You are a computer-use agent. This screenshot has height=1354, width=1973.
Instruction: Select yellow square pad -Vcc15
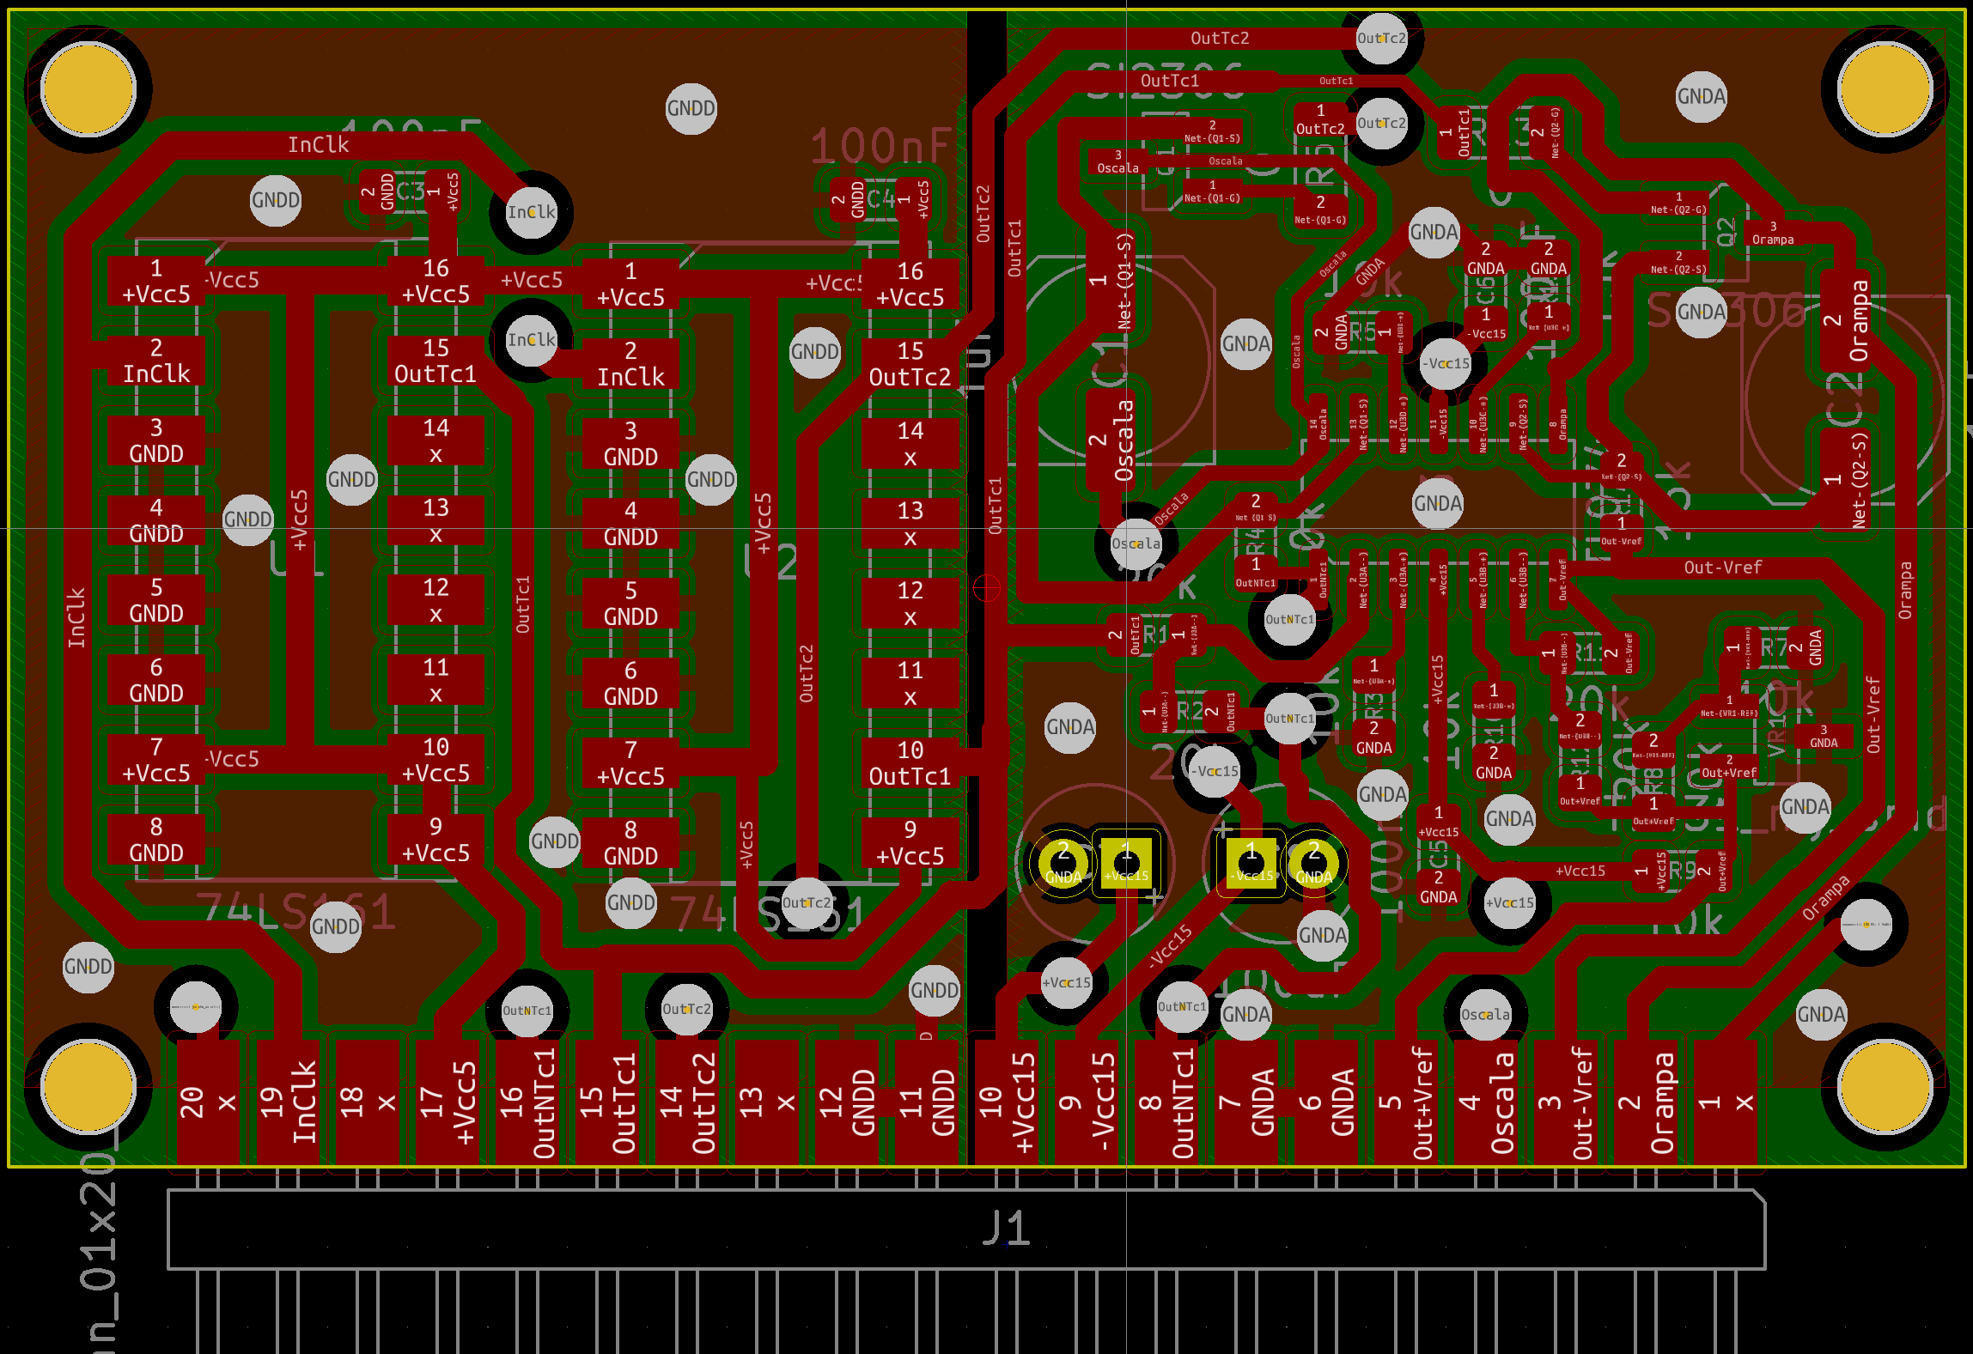point(1251,863)
